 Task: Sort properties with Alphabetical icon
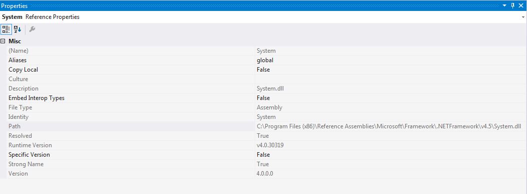tap(17, 29)
